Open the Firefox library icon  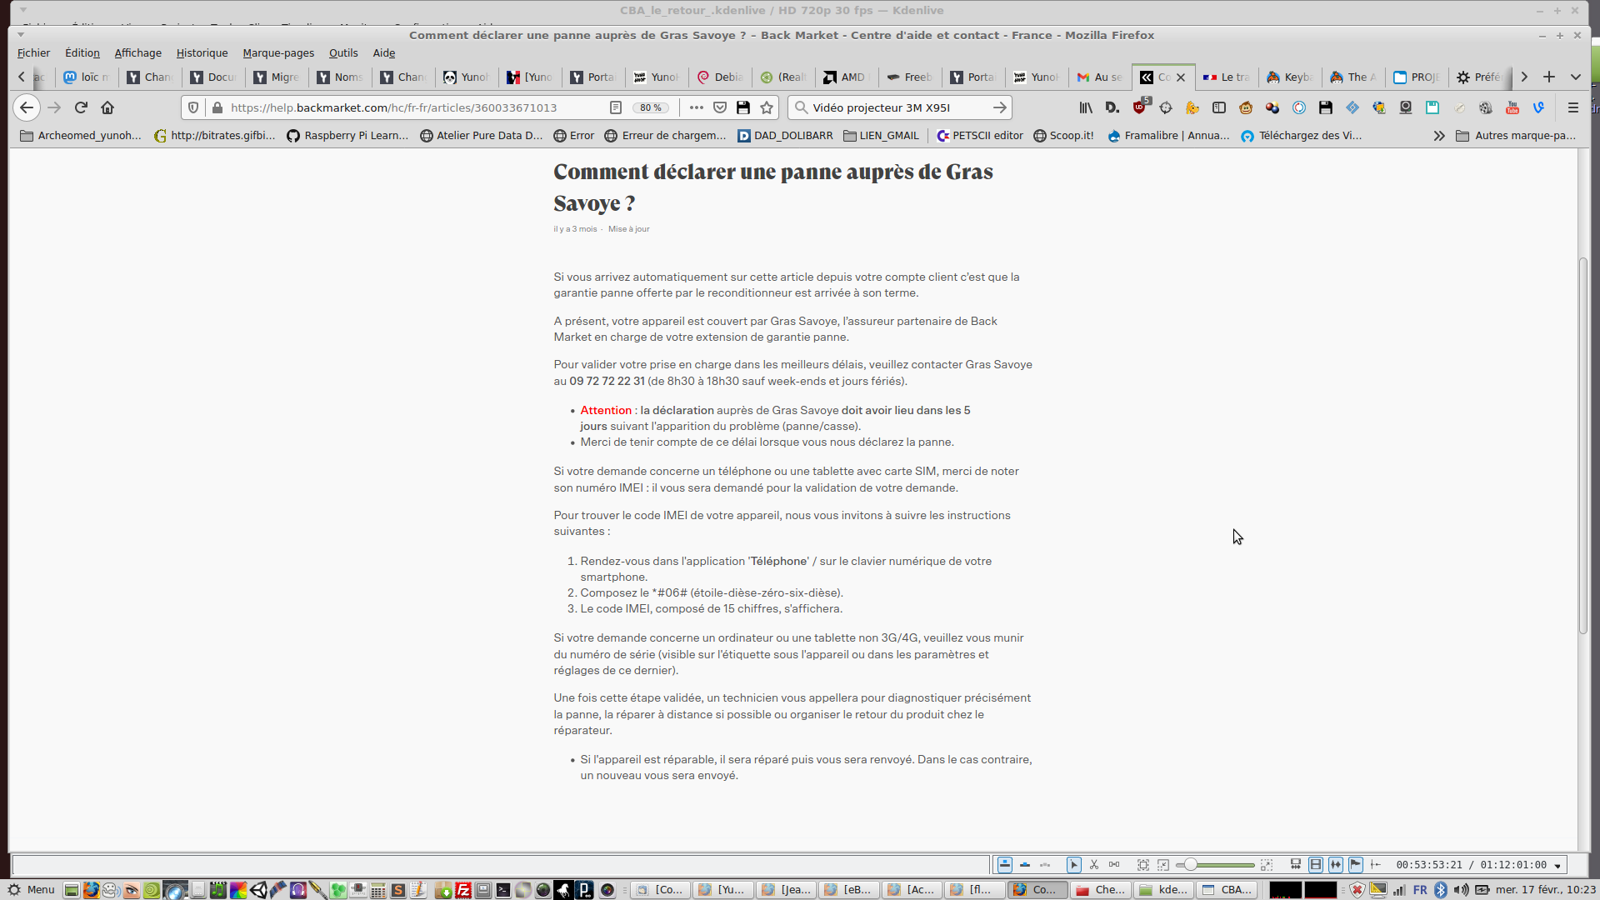[x=1086, y=107]
